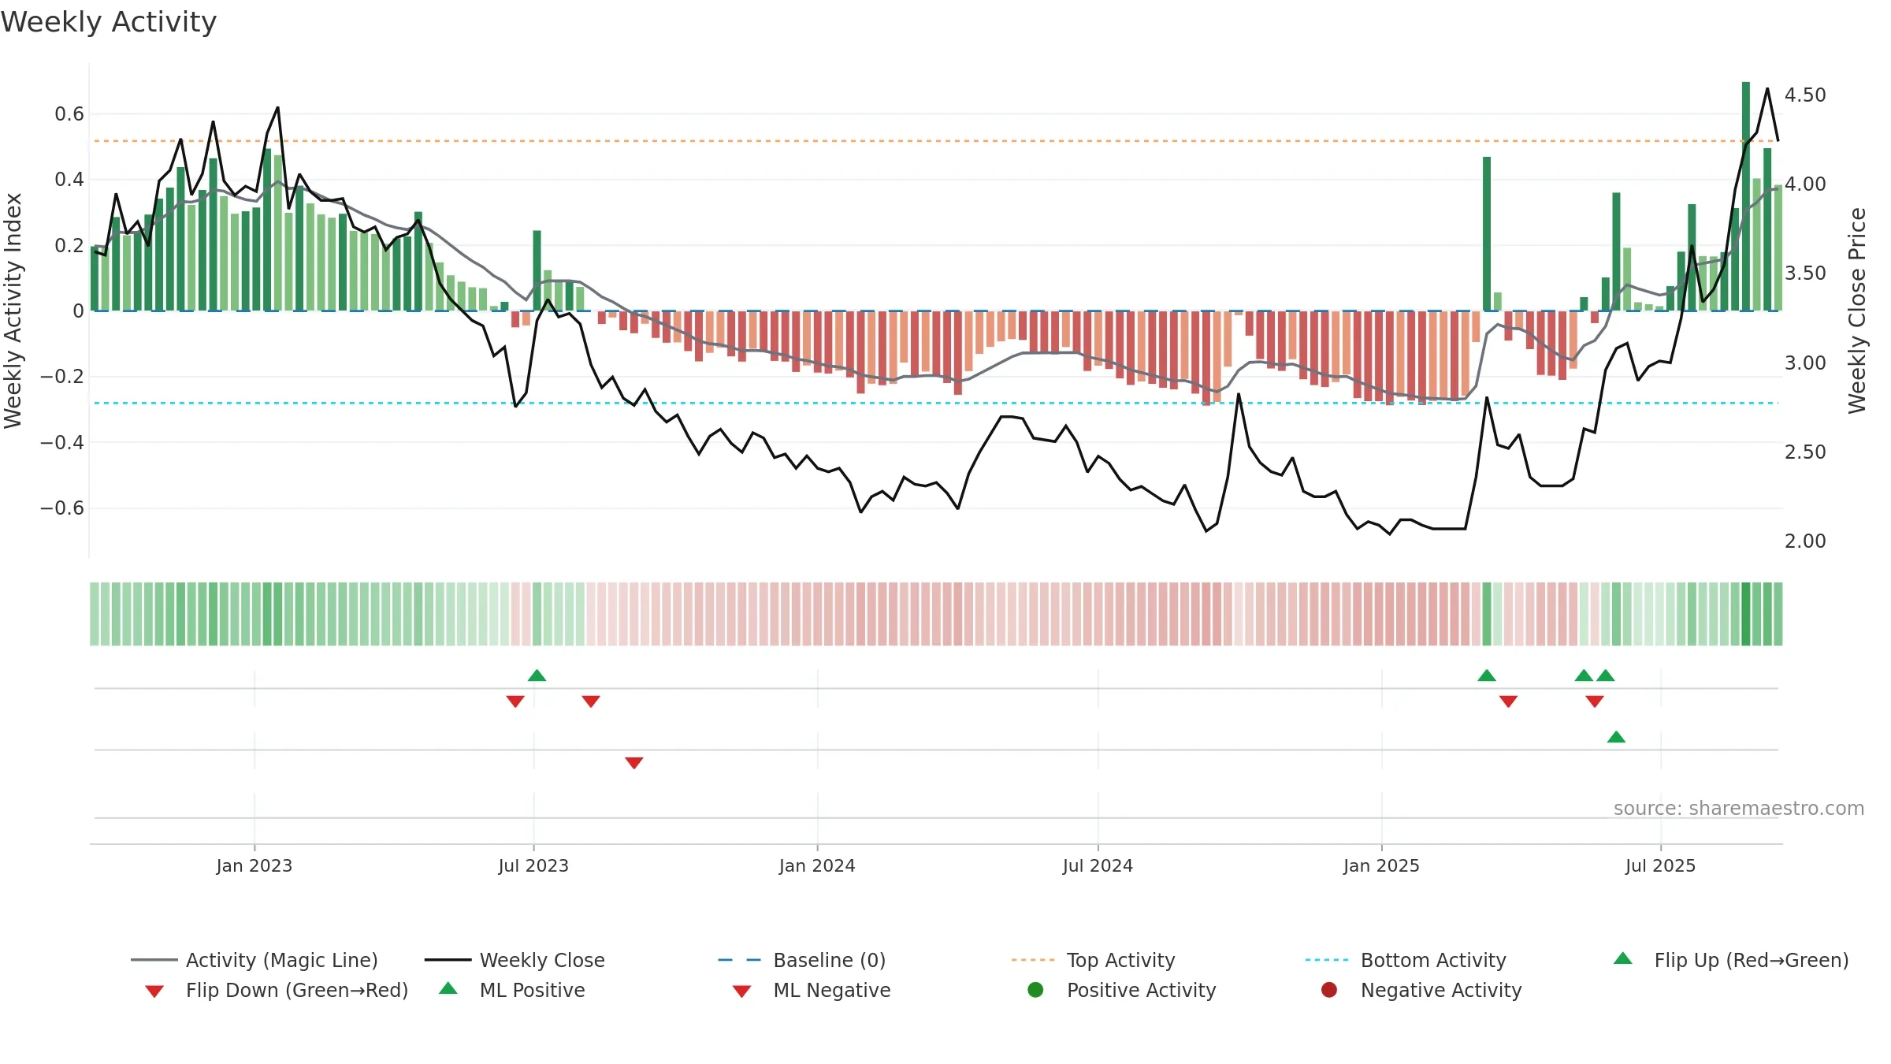Image resolution: width=1891 pixels, height=1064 pixels.
Task: Toggle the Negative Activity legend entry
Action: 1421,990
